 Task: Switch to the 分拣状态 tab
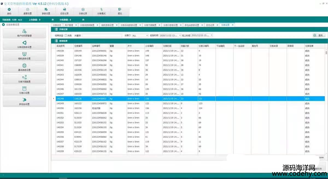[x=57, y=25]
